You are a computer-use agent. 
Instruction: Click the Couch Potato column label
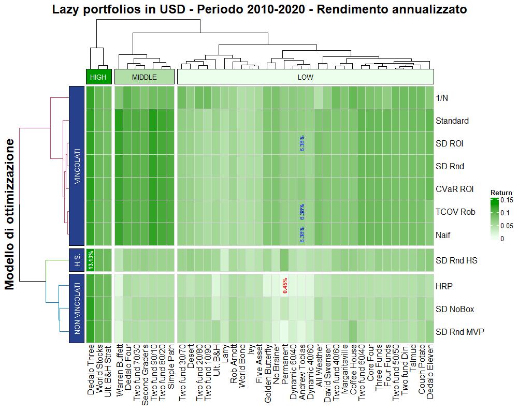point(421,370)
